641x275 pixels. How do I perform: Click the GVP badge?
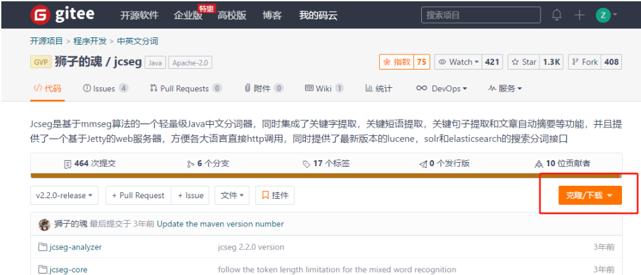click(x=41, y=62)
